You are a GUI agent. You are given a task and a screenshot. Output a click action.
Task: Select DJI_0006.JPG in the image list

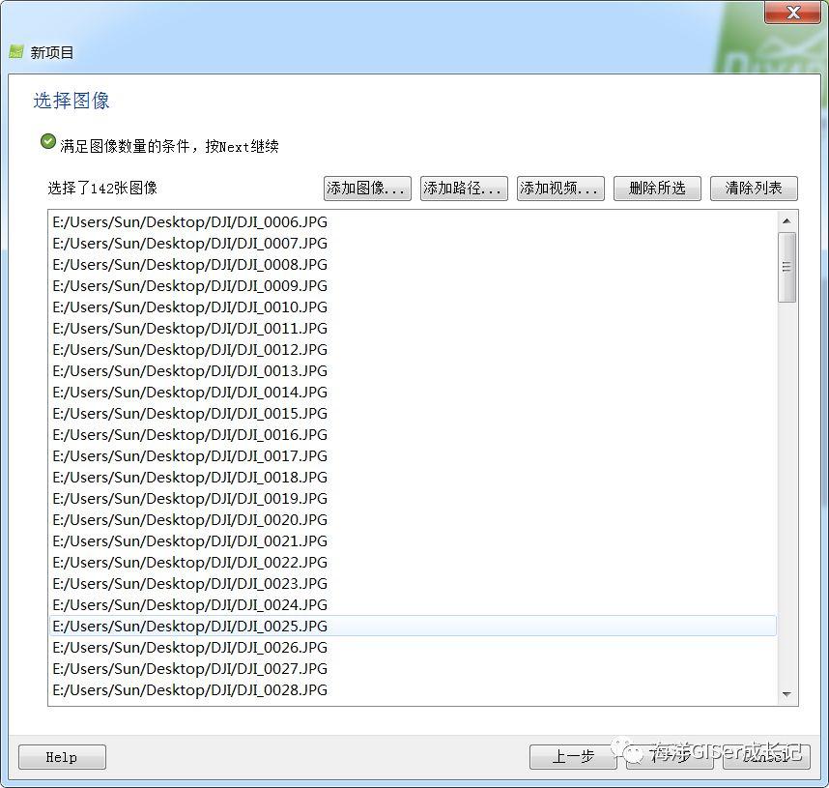[x=190, y=221]
